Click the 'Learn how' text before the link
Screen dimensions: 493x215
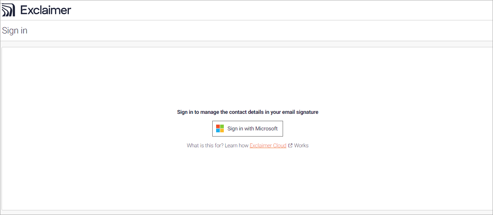[x=237, y=146]
